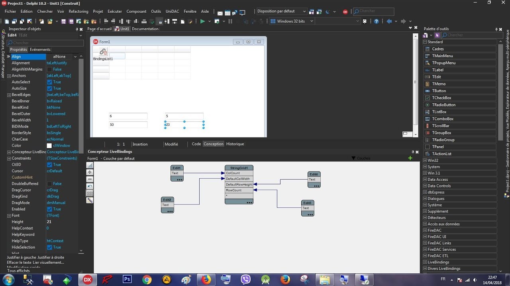Viewport: 510px width, 286px height.
Task: Click the edit box containing 50
Action: pyautogui.click(x=128, y=125)
